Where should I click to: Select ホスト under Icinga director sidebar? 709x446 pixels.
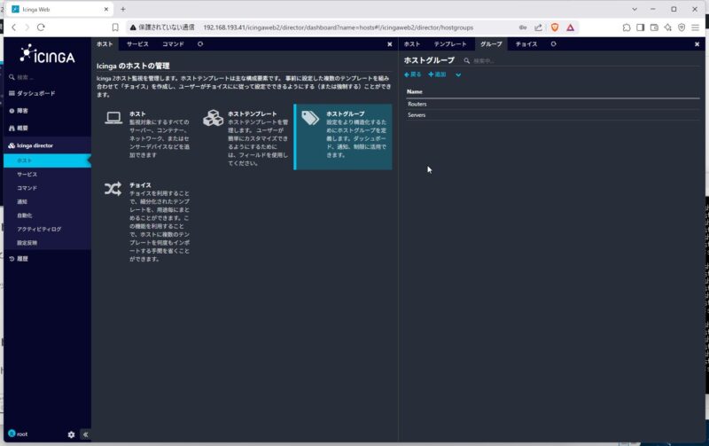(x=47, y=160)
